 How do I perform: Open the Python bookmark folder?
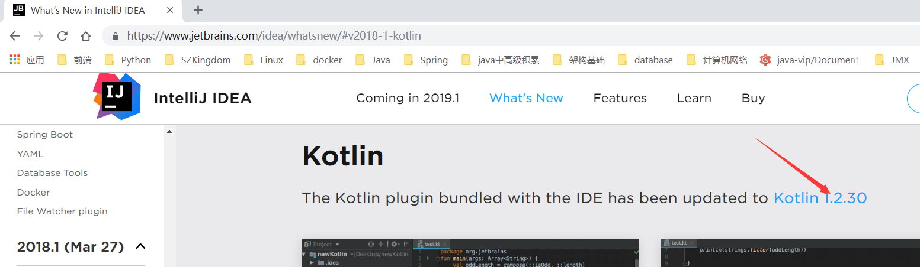127,60
